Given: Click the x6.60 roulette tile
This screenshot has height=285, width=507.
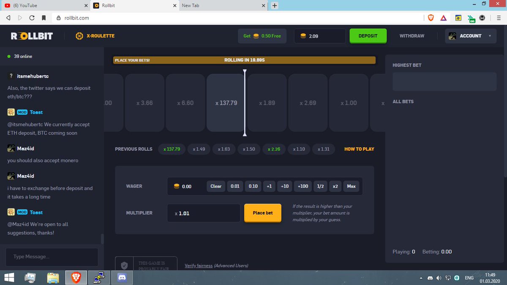Looking at the screenshot, I should pos(185,103).
